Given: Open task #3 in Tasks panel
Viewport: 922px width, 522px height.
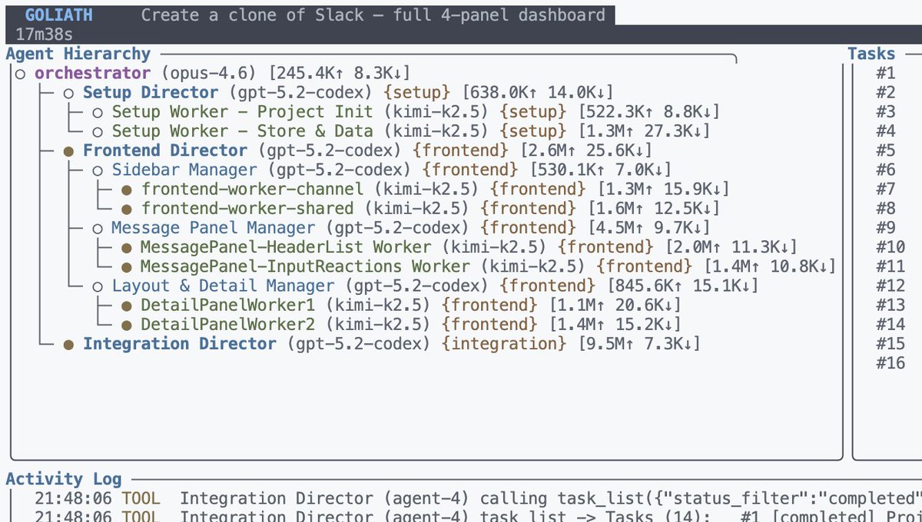Looking at the screenshot, I should 886,111.
